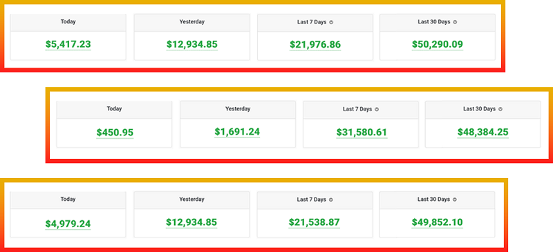This screenshot has height=252, width=553.
Task: Click the $48,384.25 monthly earnings
Action: pos(482,132)
